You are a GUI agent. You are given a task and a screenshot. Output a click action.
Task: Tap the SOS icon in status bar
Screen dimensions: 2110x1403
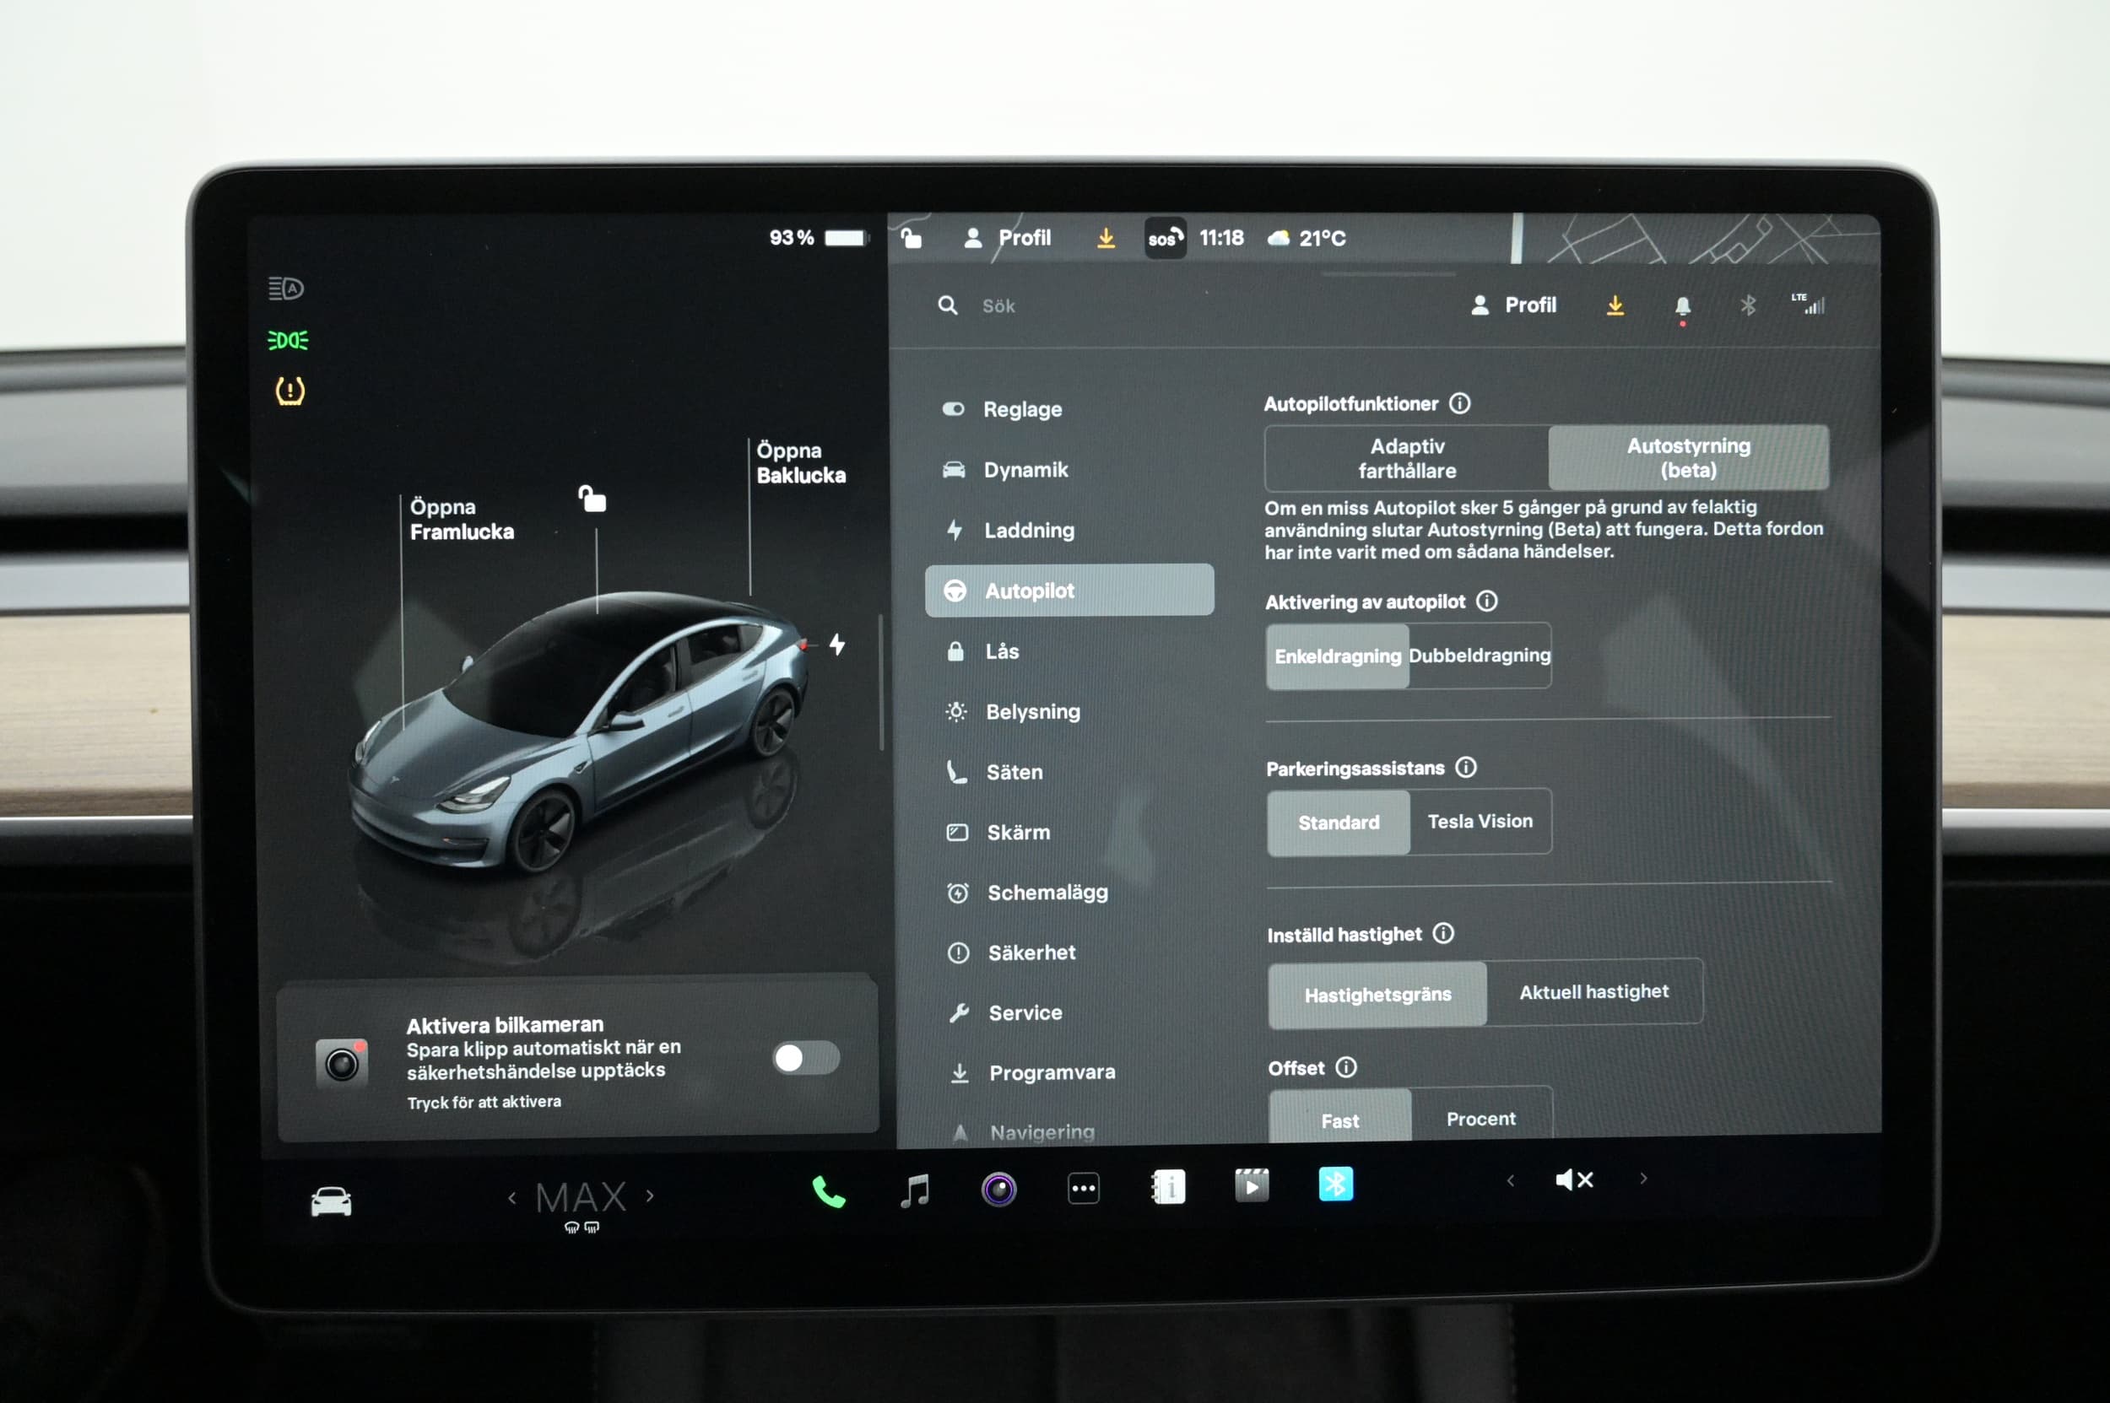pyautogui.click(x=1166, y=238)
